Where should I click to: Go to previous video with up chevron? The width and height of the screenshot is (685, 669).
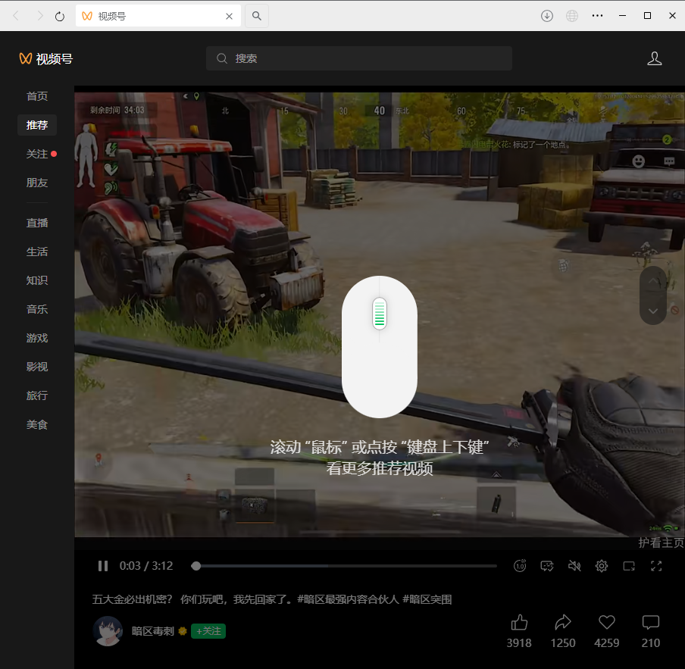653,281
